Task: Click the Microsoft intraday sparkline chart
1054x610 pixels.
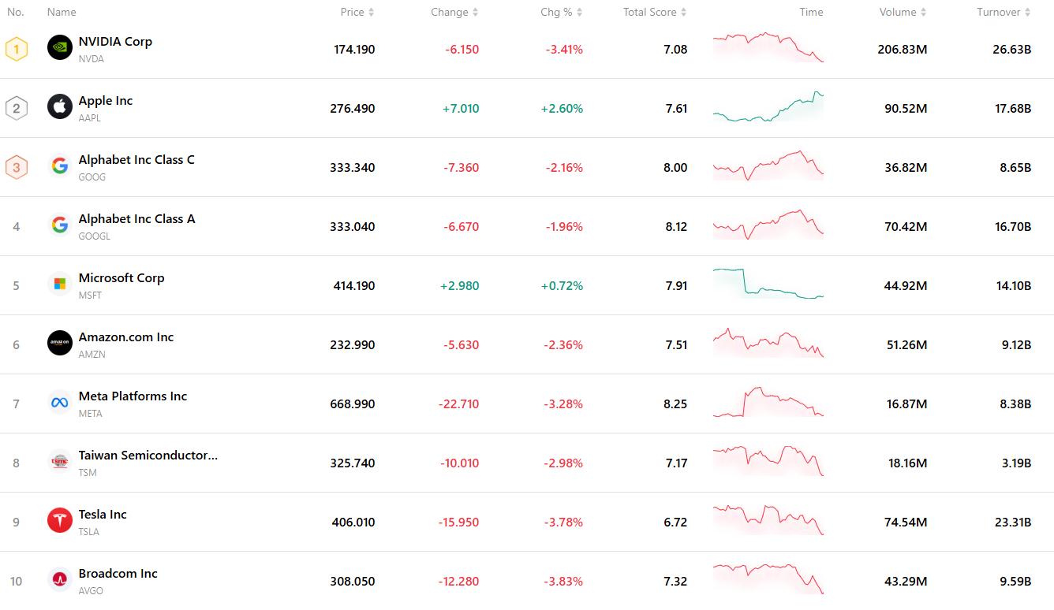Action: tap(768, 285)
